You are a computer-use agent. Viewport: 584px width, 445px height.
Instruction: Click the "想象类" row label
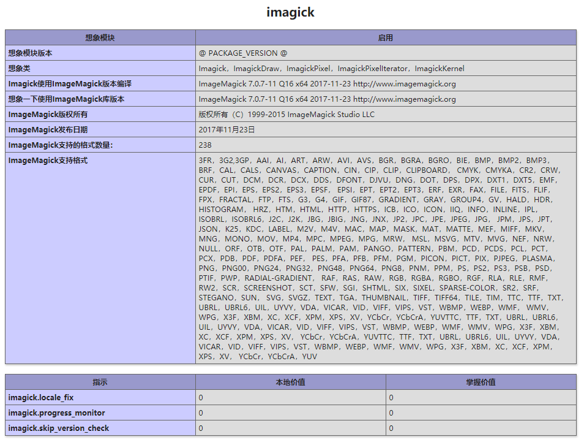20,68
